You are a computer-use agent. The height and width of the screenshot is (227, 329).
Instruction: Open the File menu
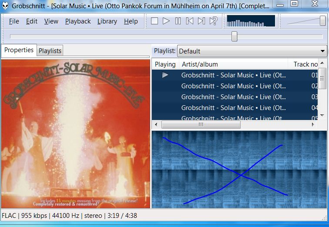coord(14,21)
